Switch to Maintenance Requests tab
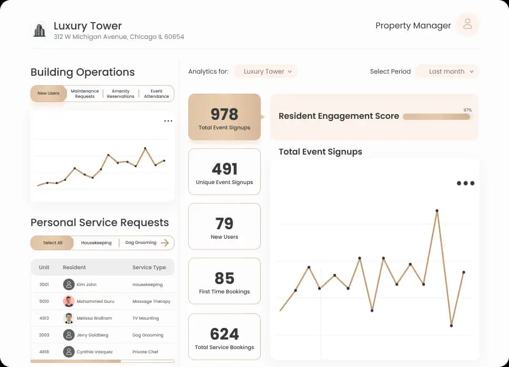Viewport: 509px width, 367px height. click(x=85, y=94)
